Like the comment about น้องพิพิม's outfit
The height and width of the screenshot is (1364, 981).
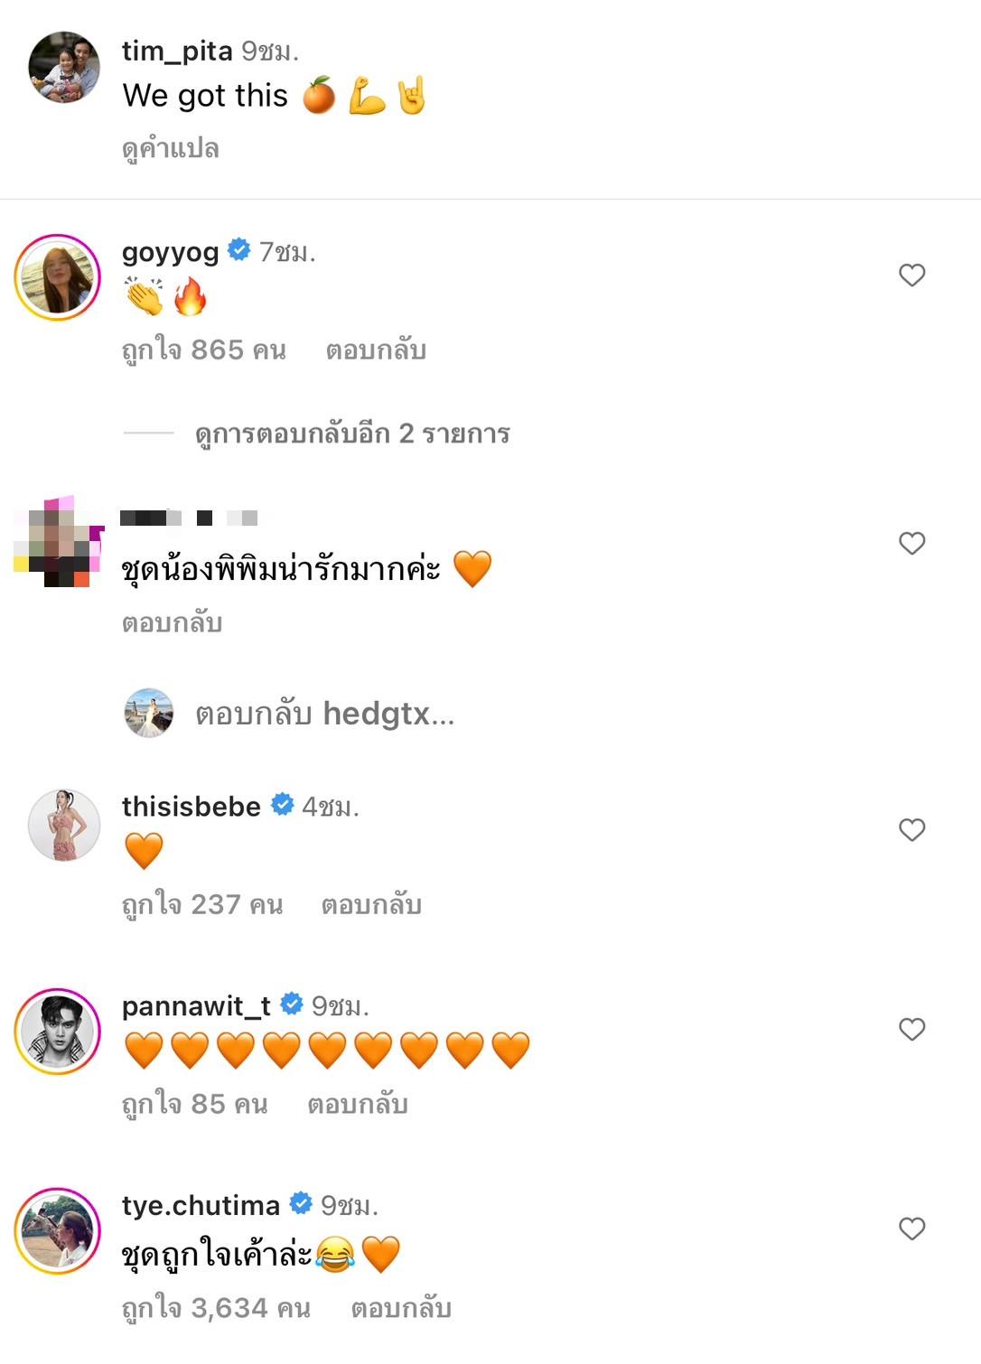[x=911, y=543]
